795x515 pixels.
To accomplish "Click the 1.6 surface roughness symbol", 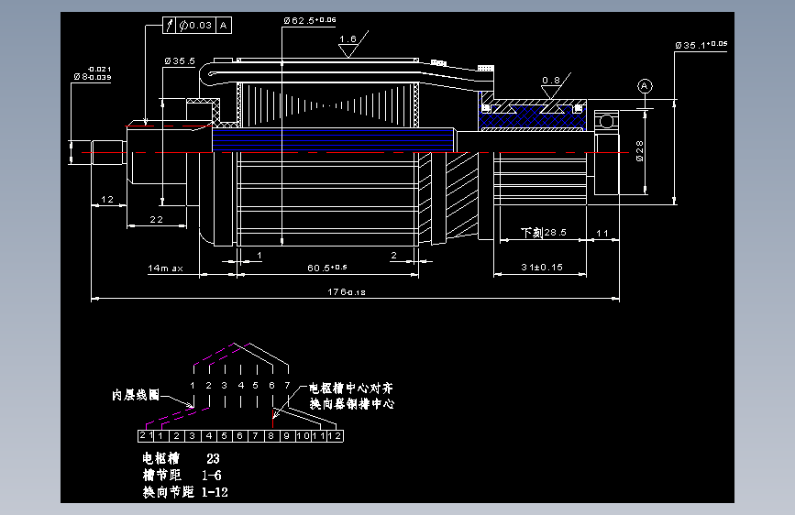I will point(352,45).
